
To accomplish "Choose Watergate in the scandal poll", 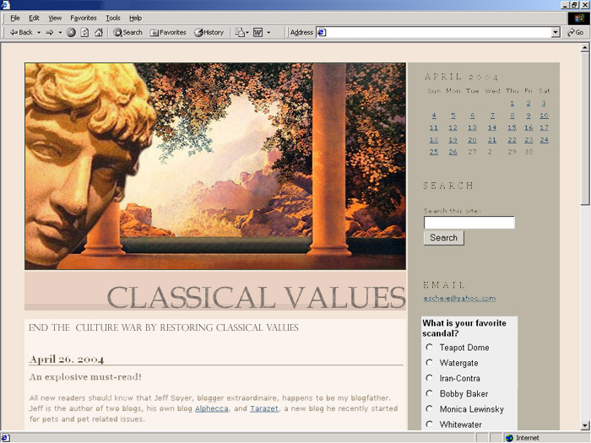I will tap(429, 363).
